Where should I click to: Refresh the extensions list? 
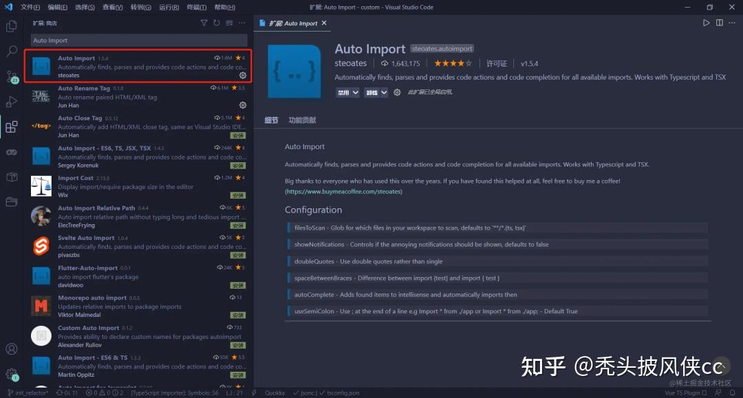pos(217,23)
